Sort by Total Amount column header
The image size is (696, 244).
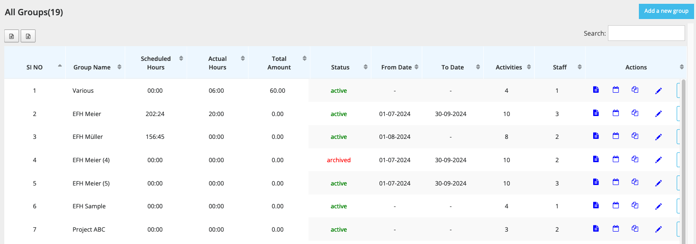click(279, 63)
